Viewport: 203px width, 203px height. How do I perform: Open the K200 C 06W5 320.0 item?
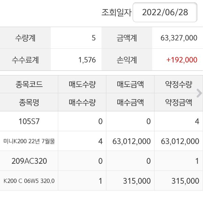point(29,181)
